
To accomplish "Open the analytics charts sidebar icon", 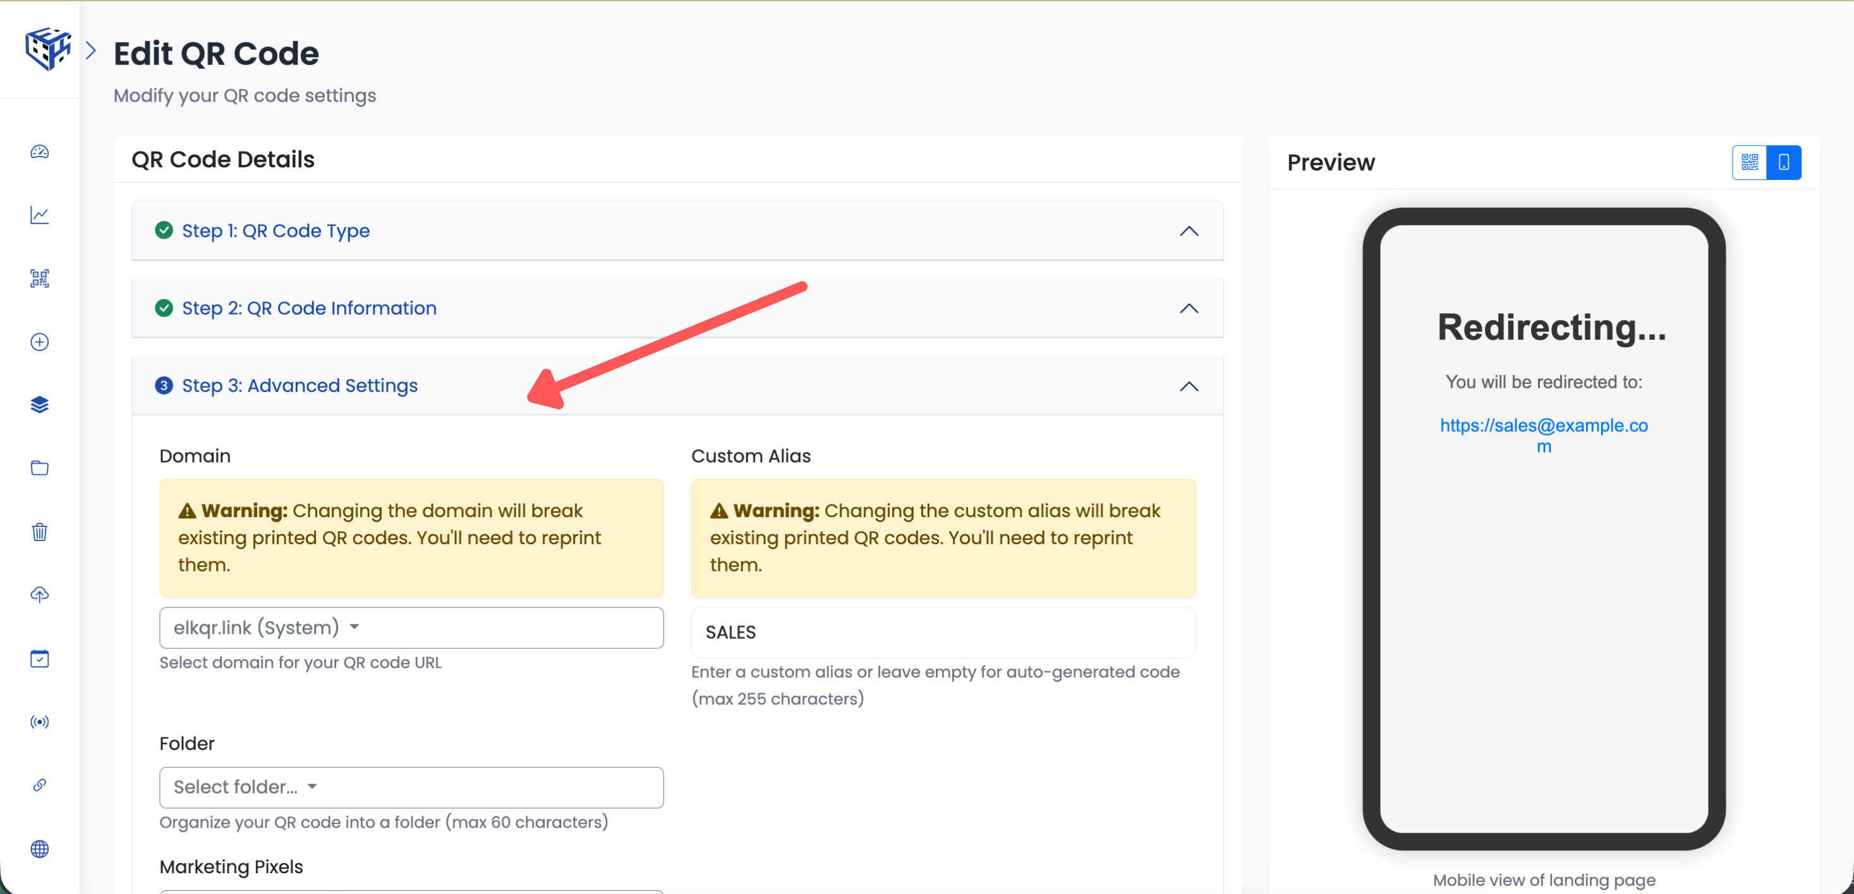I will pyautogui.click(x=40, y=214).
